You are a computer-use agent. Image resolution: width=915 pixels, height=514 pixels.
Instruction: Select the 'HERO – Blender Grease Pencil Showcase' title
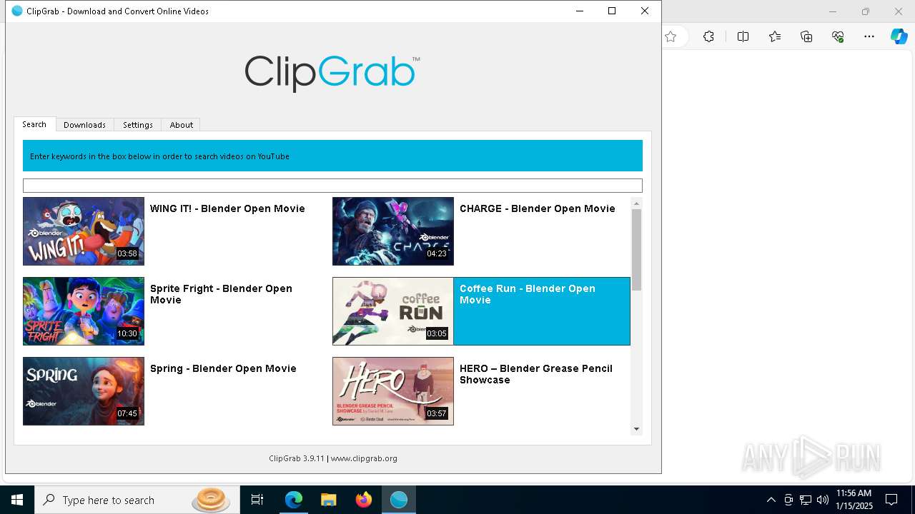tap(536, 374)
